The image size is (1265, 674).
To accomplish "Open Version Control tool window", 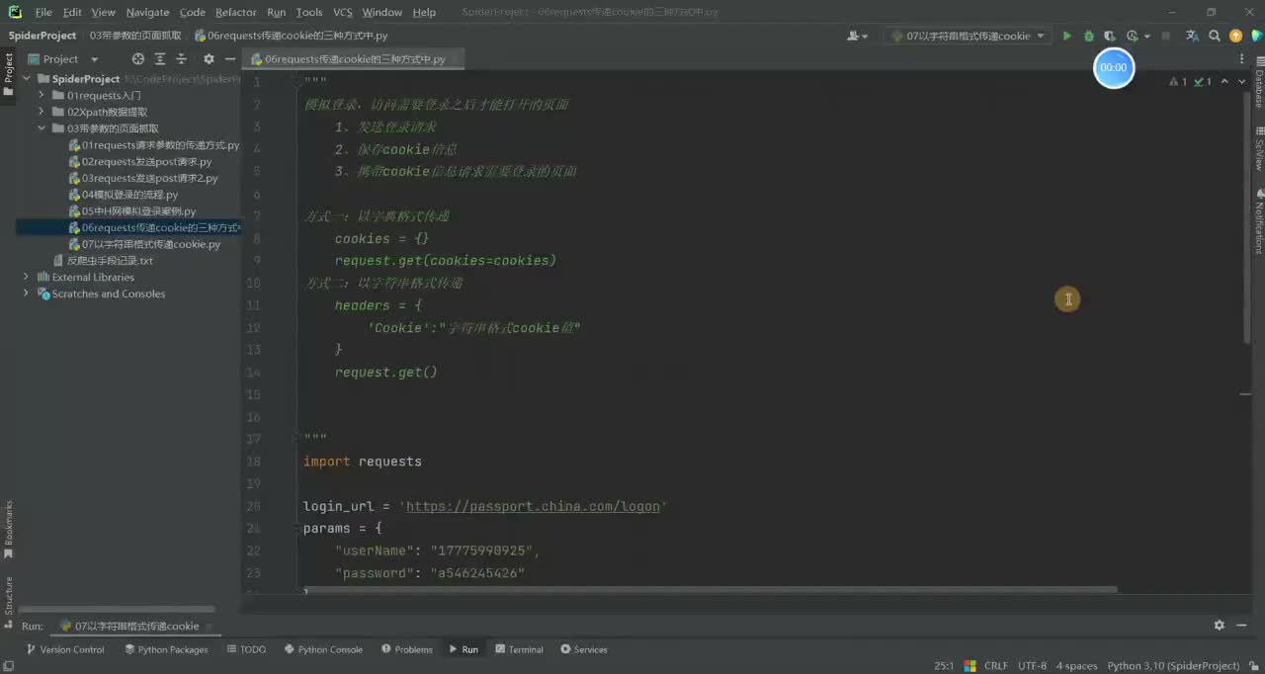I will click(65, 649).
